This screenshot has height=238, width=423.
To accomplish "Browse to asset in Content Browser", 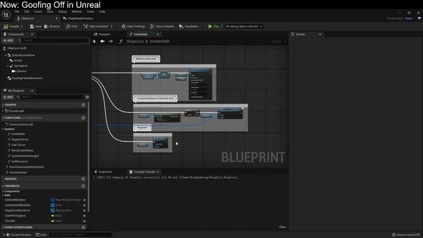I will [52, 26].
